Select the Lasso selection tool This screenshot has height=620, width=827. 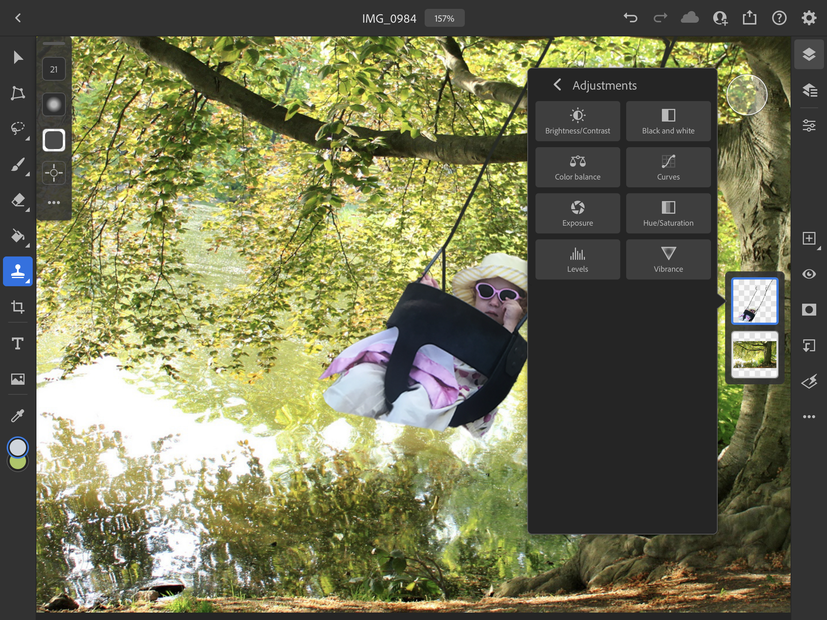(x=17, y=128)
